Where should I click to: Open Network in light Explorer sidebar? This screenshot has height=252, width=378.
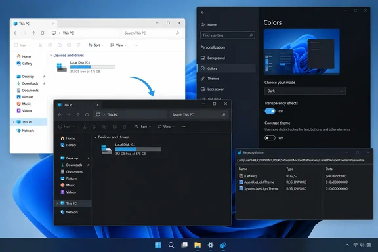click(x=26, y=131)
